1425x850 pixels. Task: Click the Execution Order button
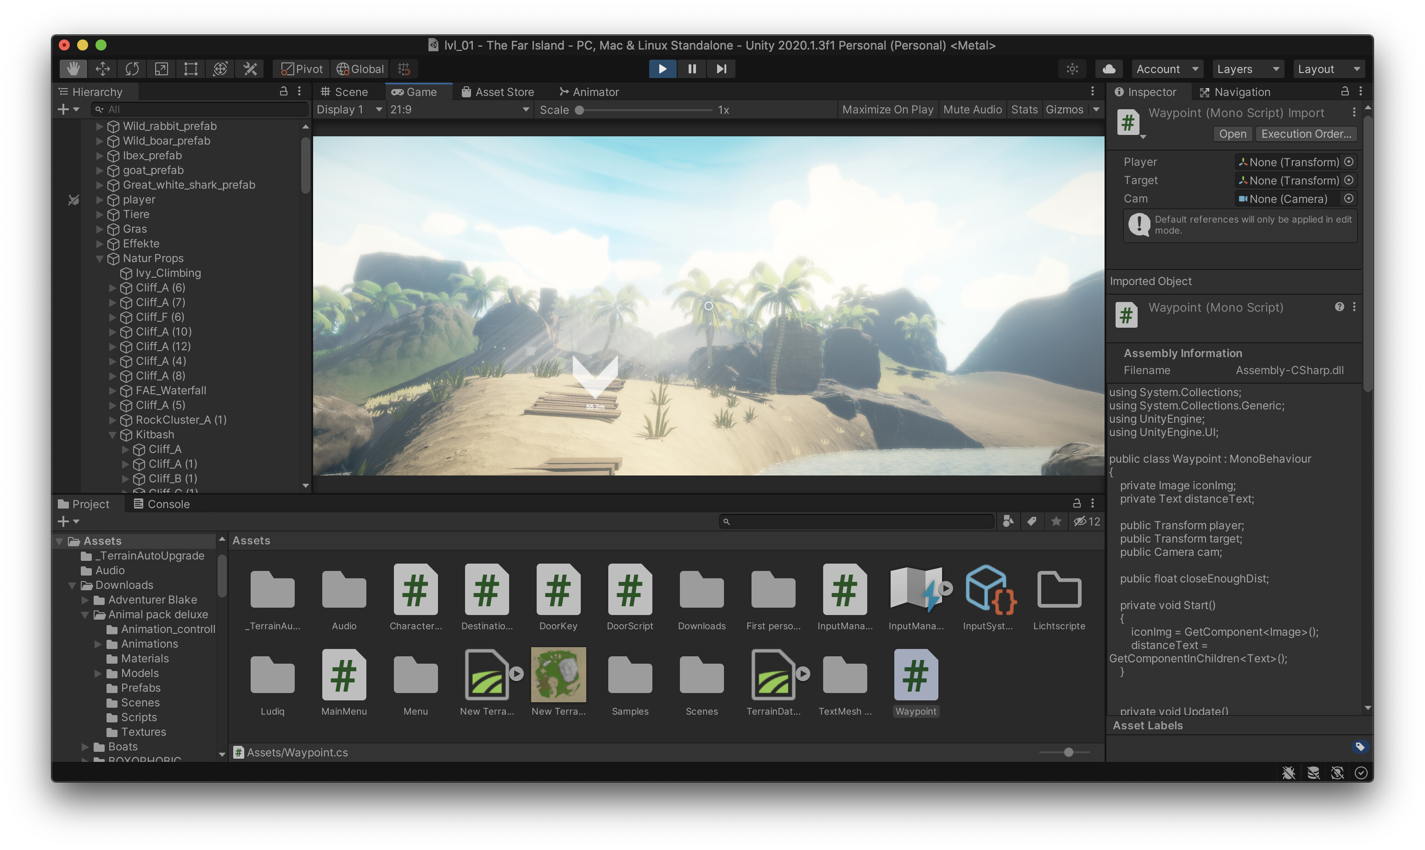click(1306, 134)
